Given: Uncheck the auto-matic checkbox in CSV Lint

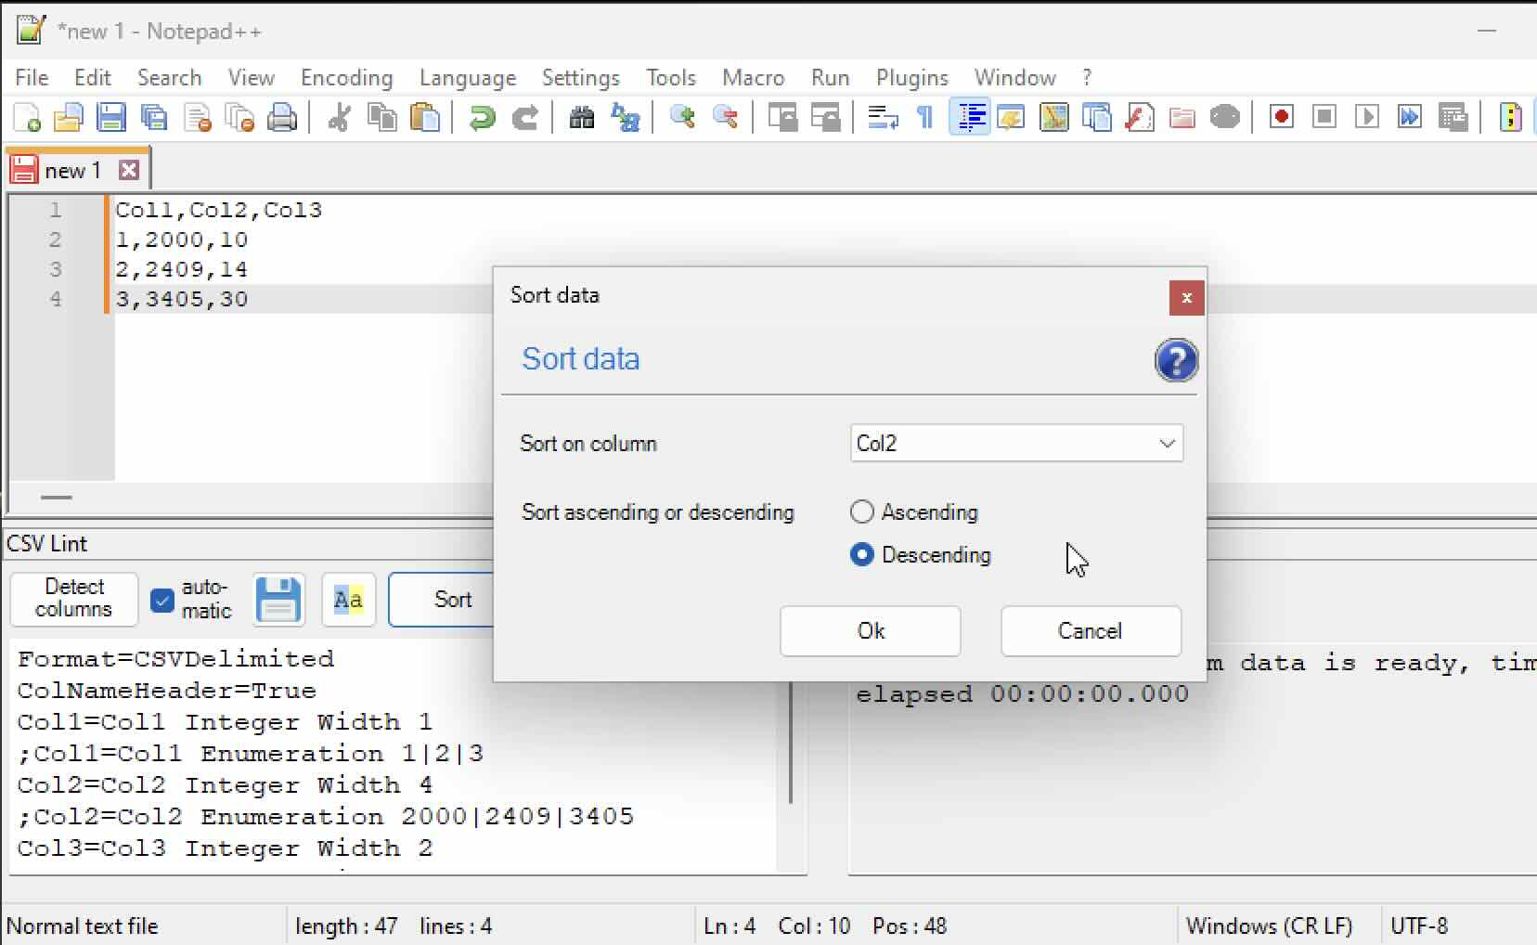Looking at the screenshot, I should pyautogui.click(x=163, y=600).
